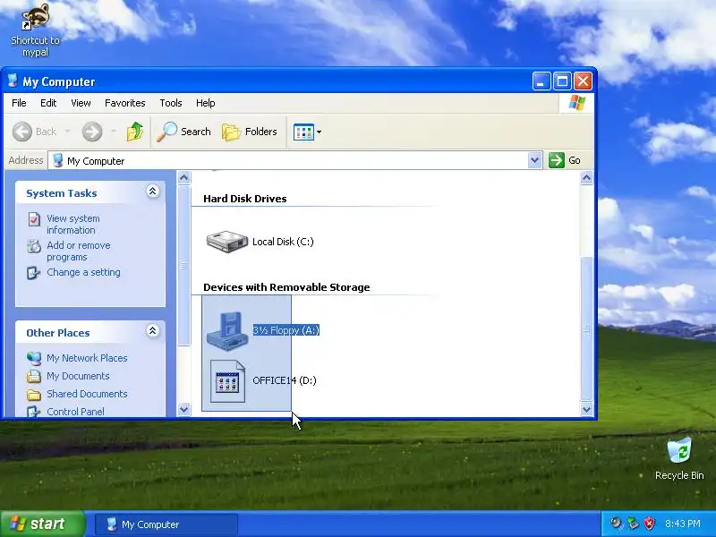
Task: Open My Network Places link
Action: pyautogui.click(x=87, y=358)
